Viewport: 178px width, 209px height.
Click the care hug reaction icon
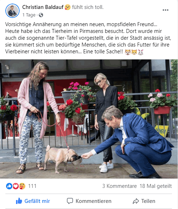(22, 186)
